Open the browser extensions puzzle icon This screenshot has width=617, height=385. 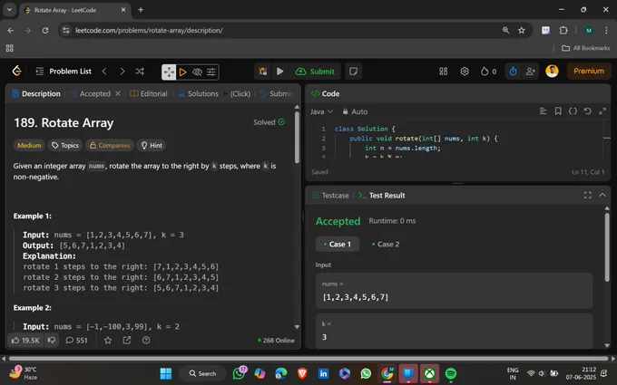563,30
